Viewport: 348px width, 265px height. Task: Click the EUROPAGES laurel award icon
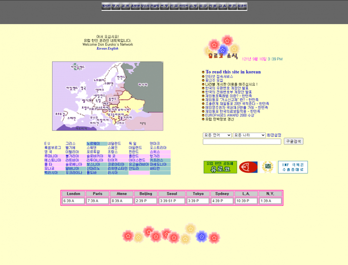pyautogui.click(x=267, y=167)
